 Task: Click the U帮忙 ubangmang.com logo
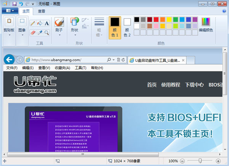(x=35, y=85)
